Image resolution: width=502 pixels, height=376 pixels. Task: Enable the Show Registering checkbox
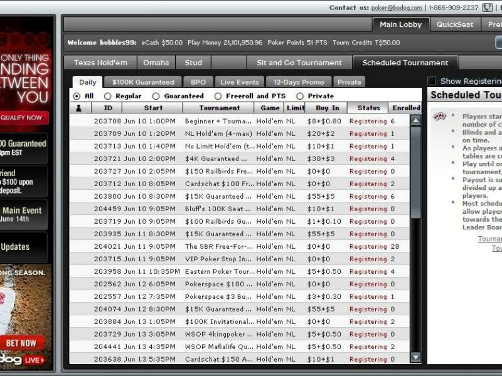432,81
